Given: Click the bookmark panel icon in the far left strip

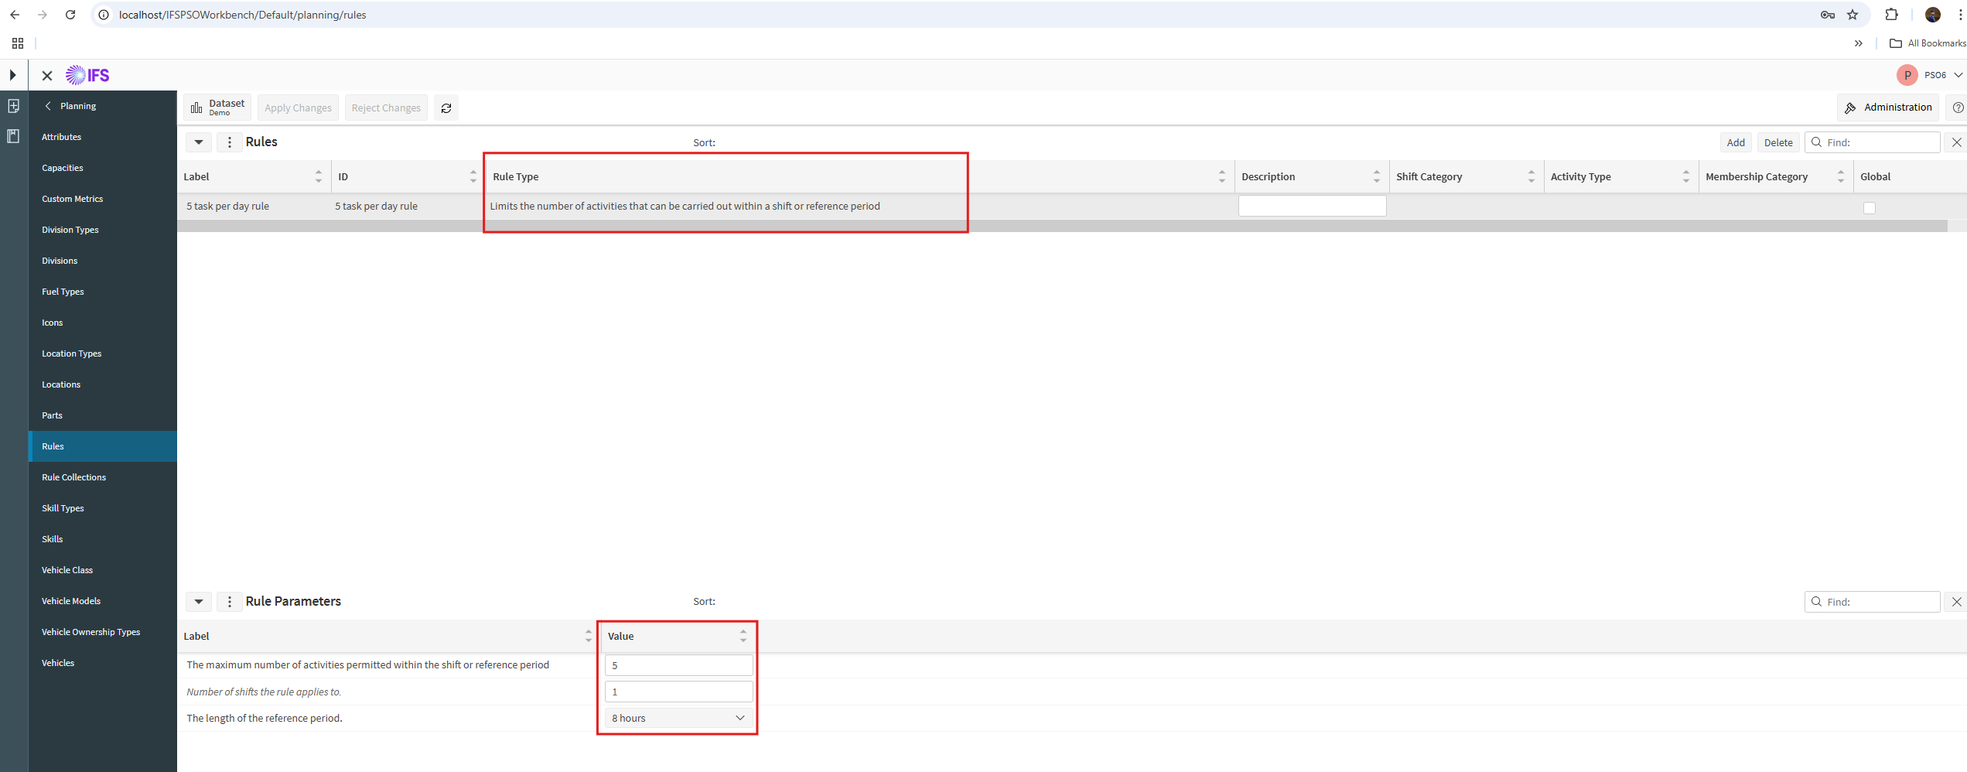Looking at the screenshot, I should tap(13, 136).
